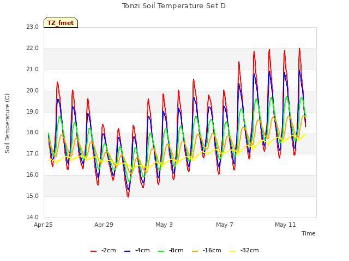Image resolution: width=349 pixels, height=261 pixels.
Task: Click the yellow -32cm legend swatch
Action: click(233, 251)
